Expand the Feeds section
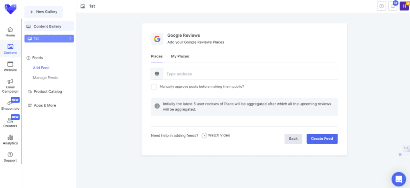The width and height of the screenshot is (410, 188). pyautogui.click(x=37, y=58)
